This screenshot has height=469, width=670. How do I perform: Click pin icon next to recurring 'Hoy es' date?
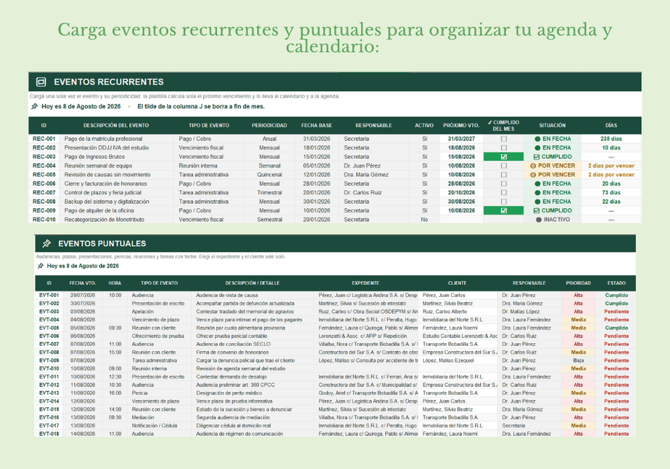(35, 107)
